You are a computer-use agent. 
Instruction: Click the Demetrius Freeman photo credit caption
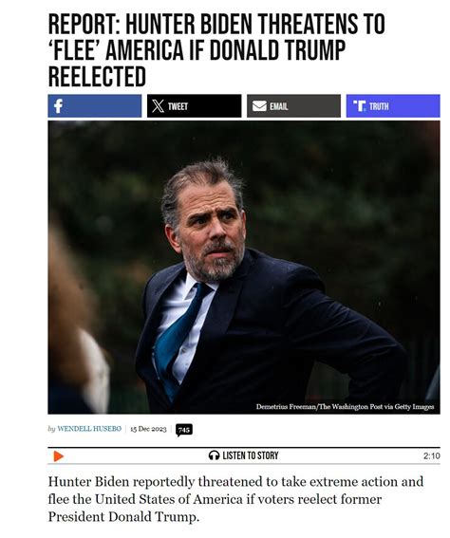pos(345,407)
